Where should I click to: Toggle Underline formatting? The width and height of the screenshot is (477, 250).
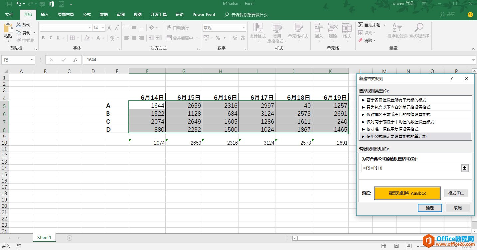click(x=59, y=38)
